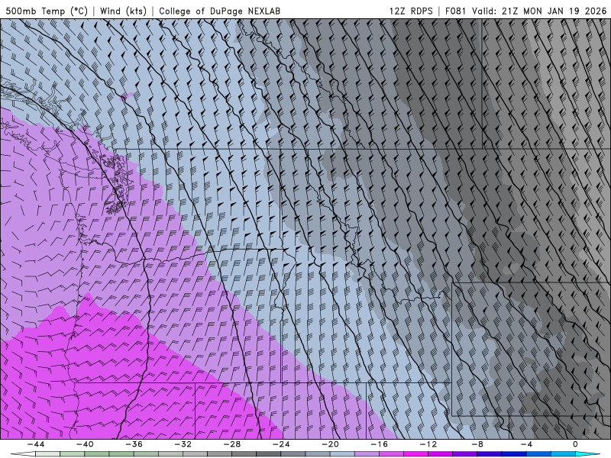Click the -44 colorbar tick label

36,444
